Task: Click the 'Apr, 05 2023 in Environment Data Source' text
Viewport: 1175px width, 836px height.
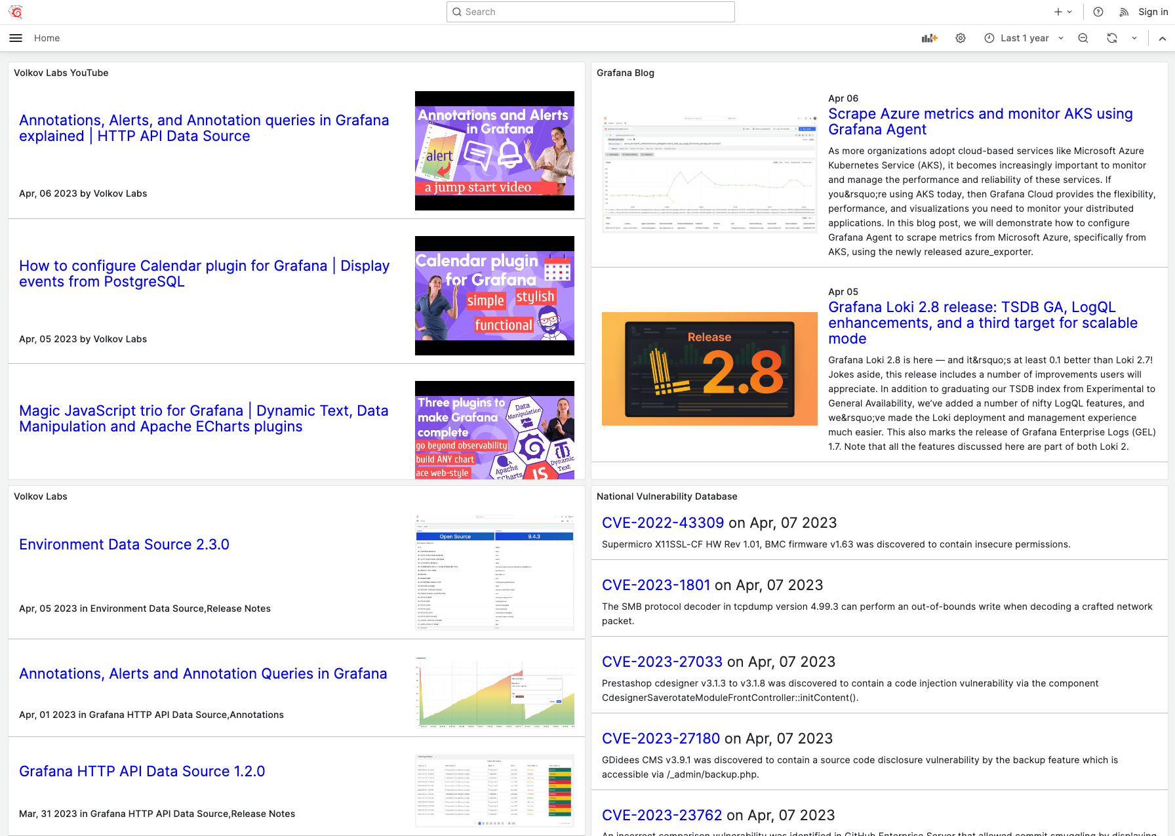Action: [145, 608]
